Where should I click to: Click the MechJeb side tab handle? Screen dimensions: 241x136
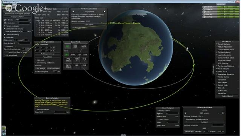[x=214, y=70]
